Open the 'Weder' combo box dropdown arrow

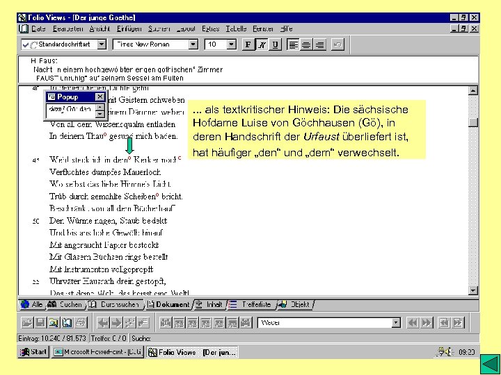click(395, 323)
